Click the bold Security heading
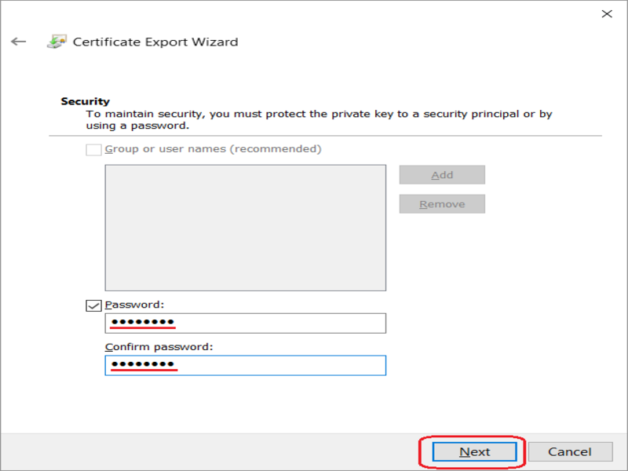Screen dimensions: 628x471 [85, 101]
